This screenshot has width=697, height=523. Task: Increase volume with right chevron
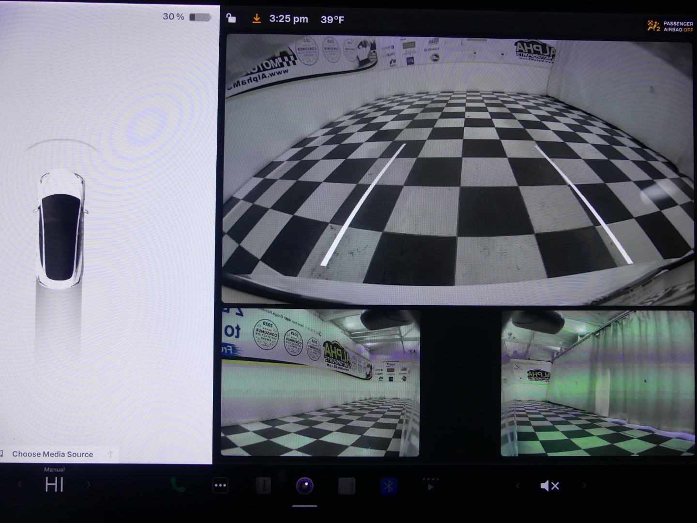[584, 486]
